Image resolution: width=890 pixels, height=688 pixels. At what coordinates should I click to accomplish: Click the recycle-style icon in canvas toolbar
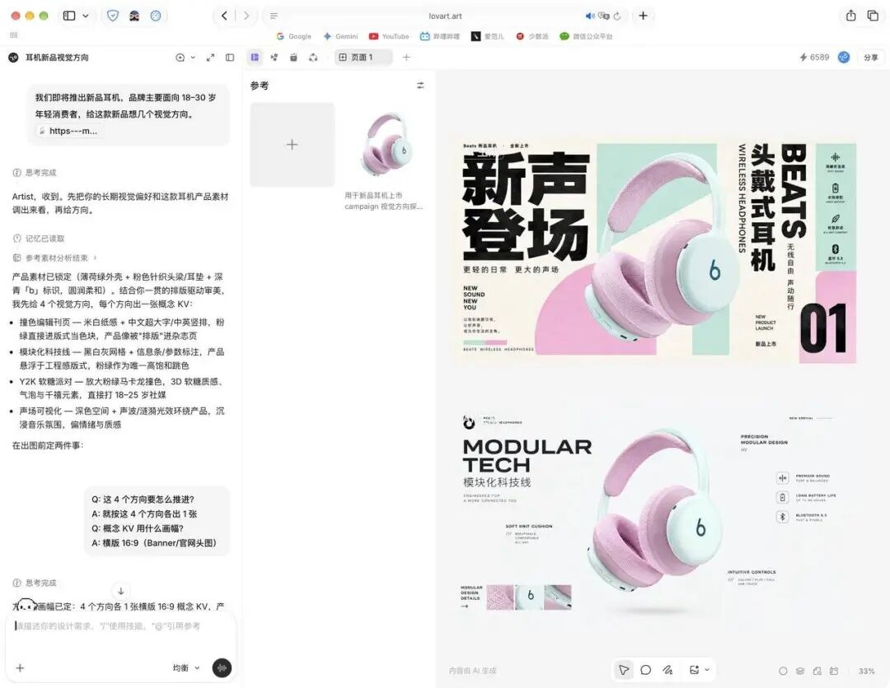313,58
